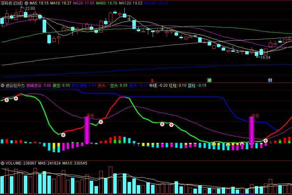Click the red S signal marker
292x195 pixels.
(x=152, y=80)
